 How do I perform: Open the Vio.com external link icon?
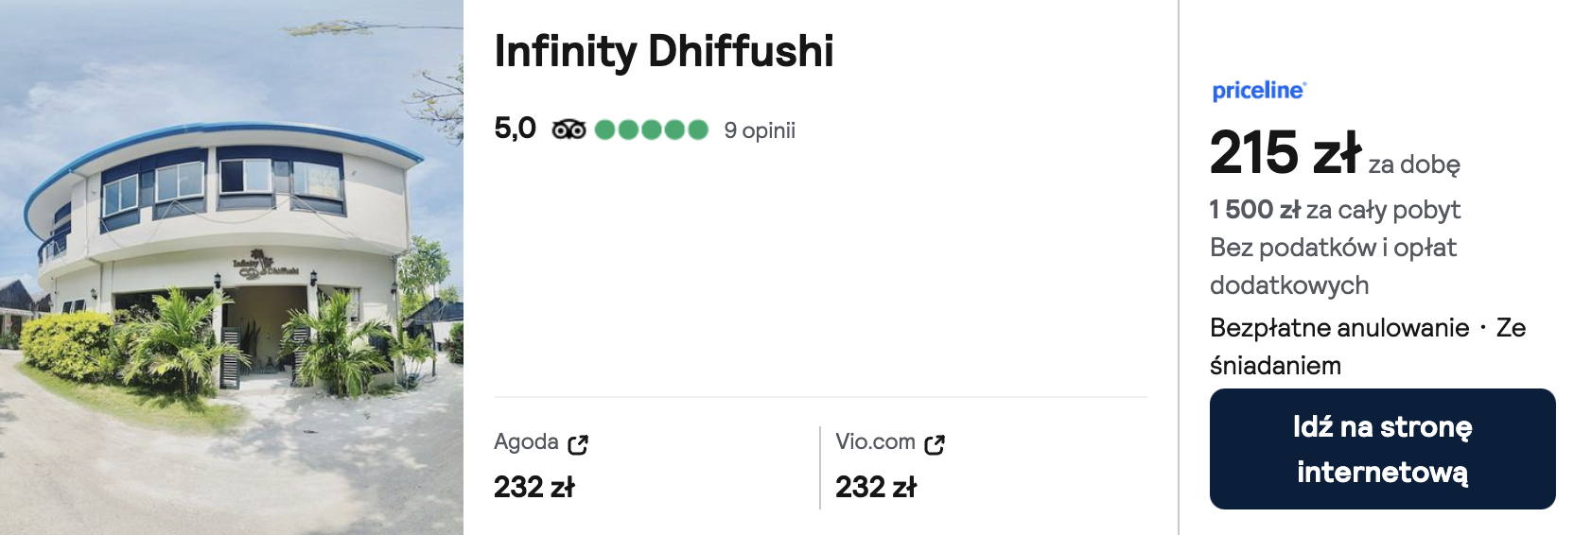[935, 444]
